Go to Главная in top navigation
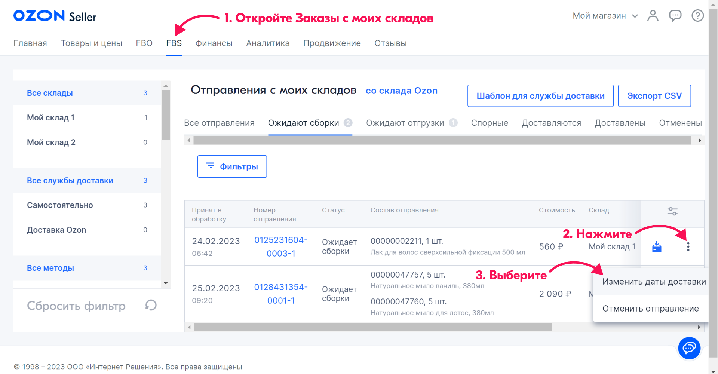Image resolution: width=718 pixels, height=374 pixels. pyautogui.click(x=30, y=43)
